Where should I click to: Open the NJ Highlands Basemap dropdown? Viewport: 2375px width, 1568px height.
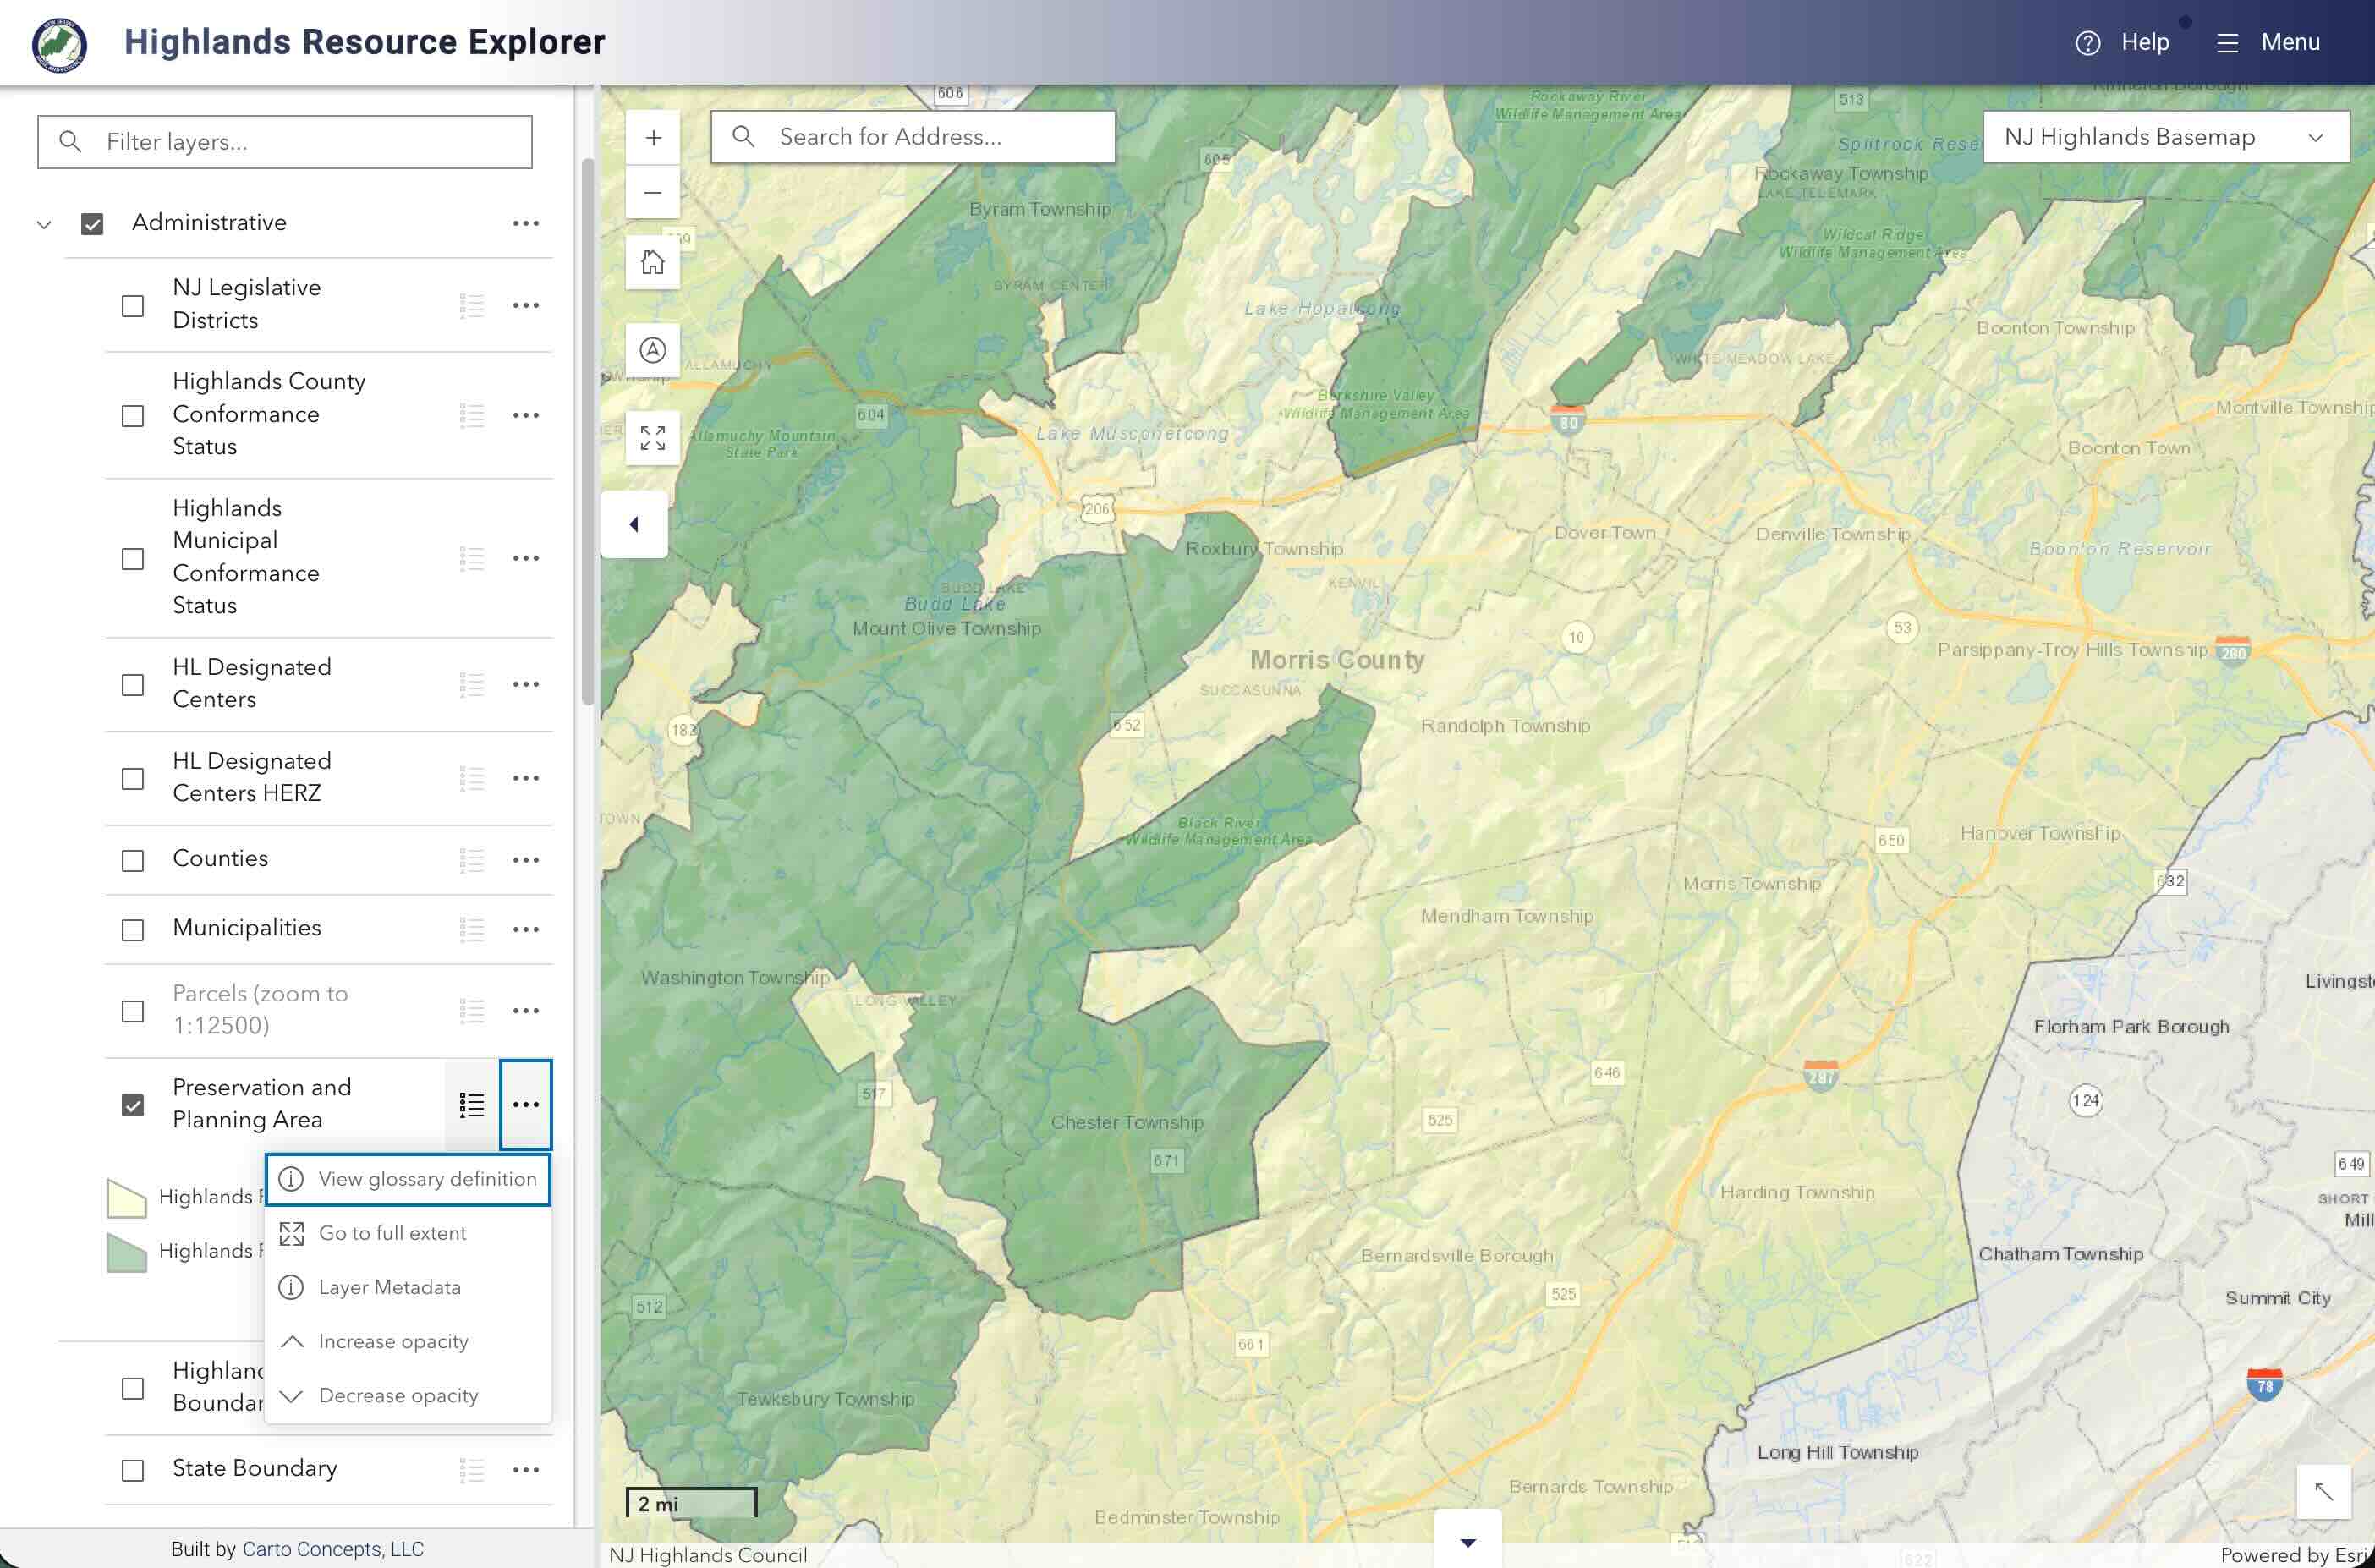click(2165, 137)
